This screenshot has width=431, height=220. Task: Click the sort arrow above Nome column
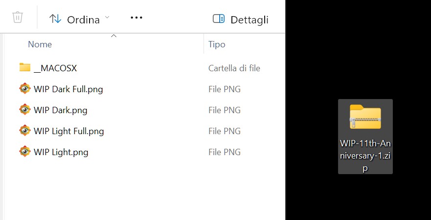tap(114, 36)
